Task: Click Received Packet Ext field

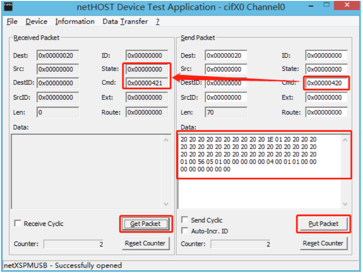Action: click(x=147, y=97)
